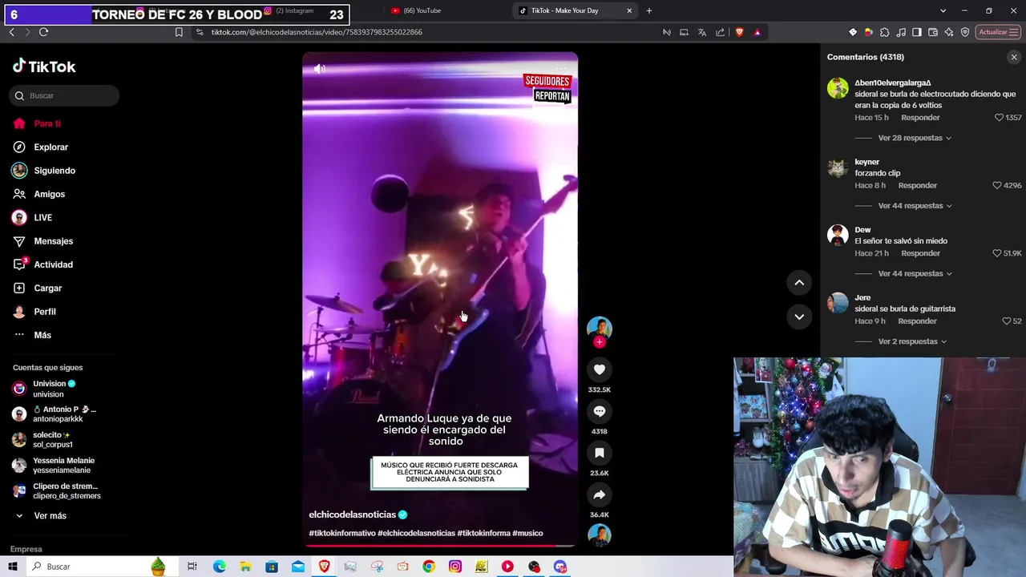Viewport: 1026px width, 577px height.
Task: Seek in the video progress bar
Action: point(440,546)
